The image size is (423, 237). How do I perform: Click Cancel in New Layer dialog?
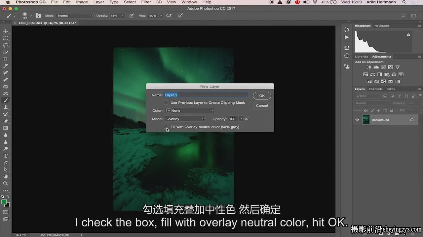coord(262,105)
